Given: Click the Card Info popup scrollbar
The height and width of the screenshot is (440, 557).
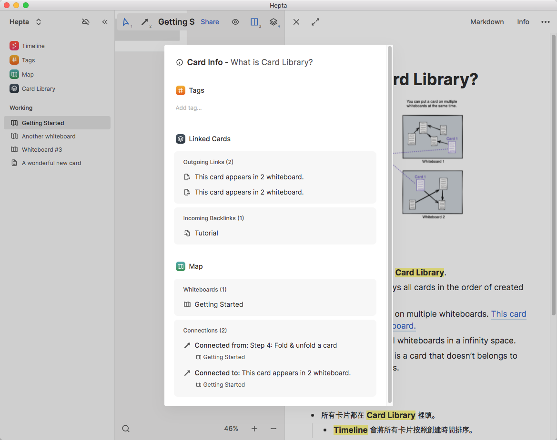Looking at the screenshot, I should 390,225.
